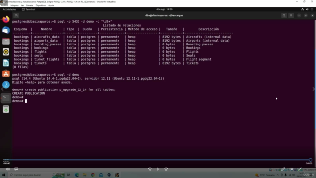The height and width of the screenshot is (178, 316).
Task: Open Chrome from the Windows taskbar
Action: [x=93, y=175]
